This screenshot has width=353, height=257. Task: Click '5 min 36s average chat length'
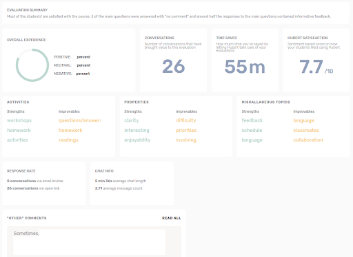[121, 181]
